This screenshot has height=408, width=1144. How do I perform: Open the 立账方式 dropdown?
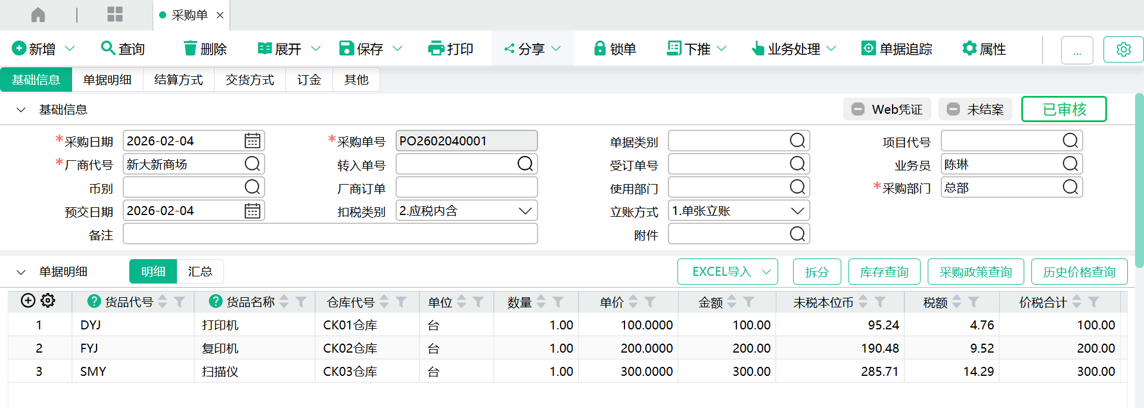pos(797,211)
